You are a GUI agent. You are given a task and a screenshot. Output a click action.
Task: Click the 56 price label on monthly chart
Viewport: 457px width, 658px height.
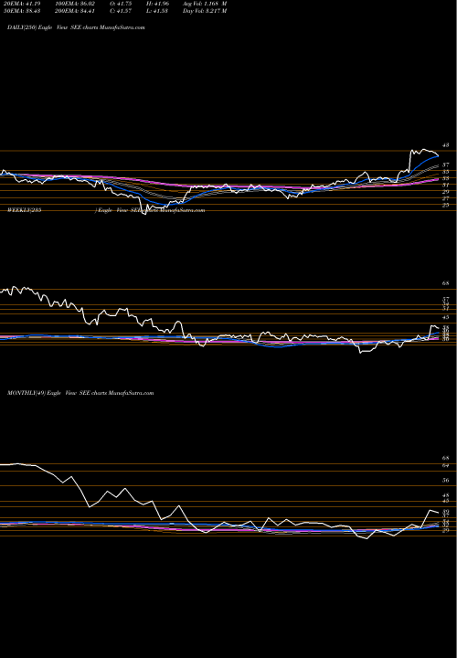446,481
